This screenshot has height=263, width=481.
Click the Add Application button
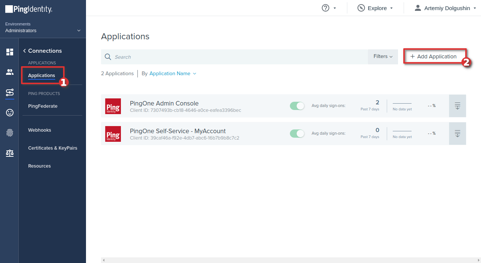point(434,56)
